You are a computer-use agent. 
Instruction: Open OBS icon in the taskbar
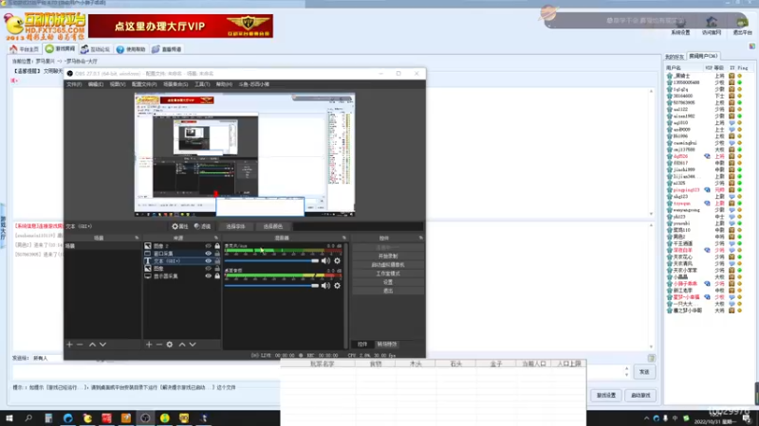point(145,417)
